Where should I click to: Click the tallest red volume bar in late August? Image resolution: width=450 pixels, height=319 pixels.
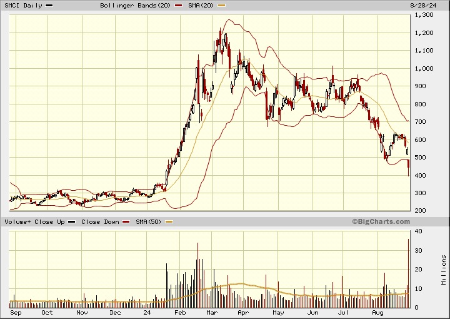(x=408, y=273)
